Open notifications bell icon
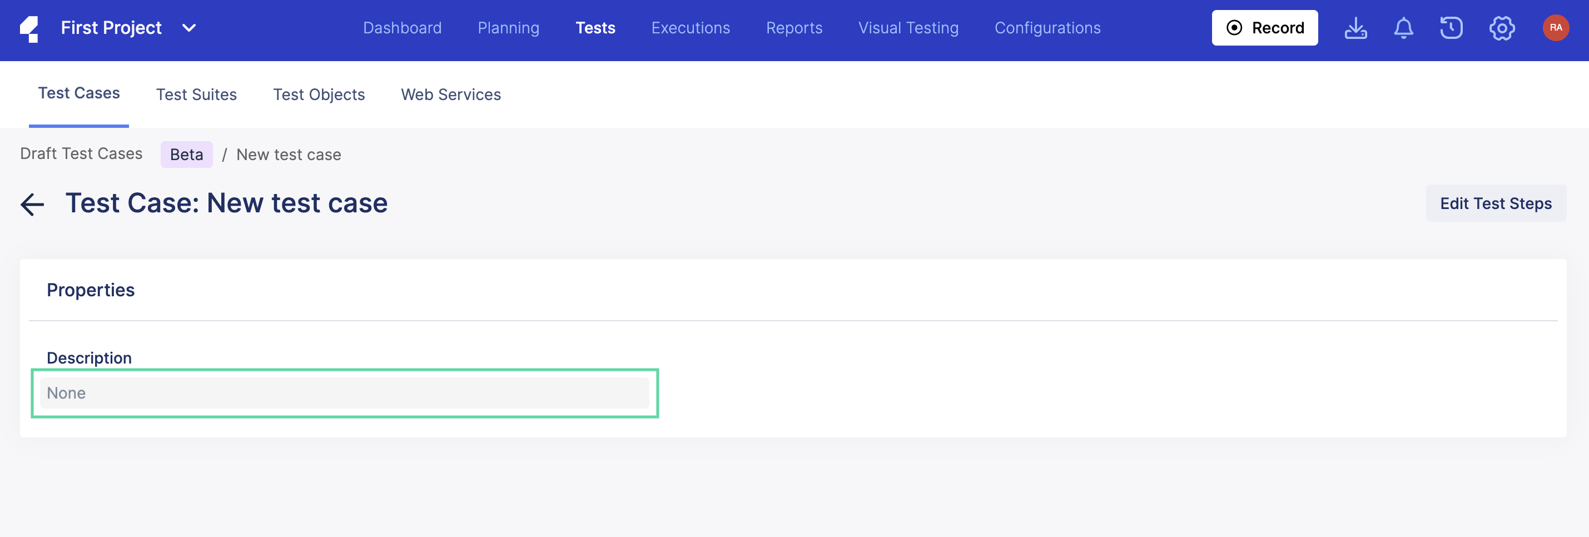 (x=1403, y=28)
